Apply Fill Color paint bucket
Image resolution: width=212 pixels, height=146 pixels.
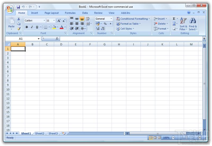(54, 27)
